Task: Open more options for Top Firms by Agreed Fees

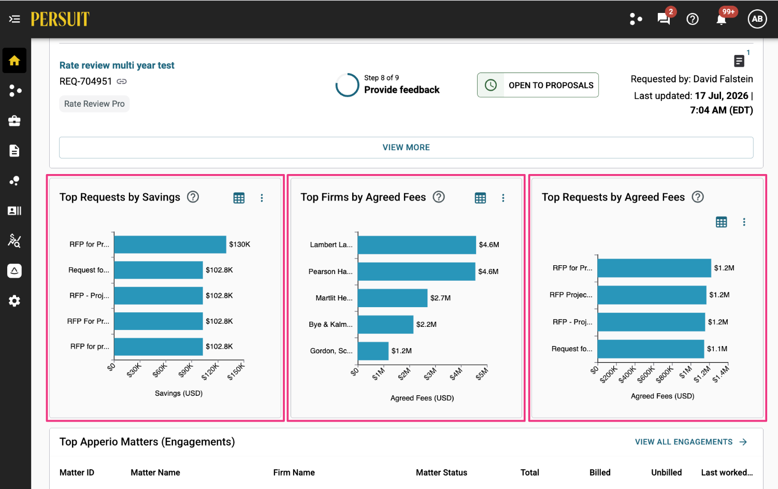Action: click(503, 198)
